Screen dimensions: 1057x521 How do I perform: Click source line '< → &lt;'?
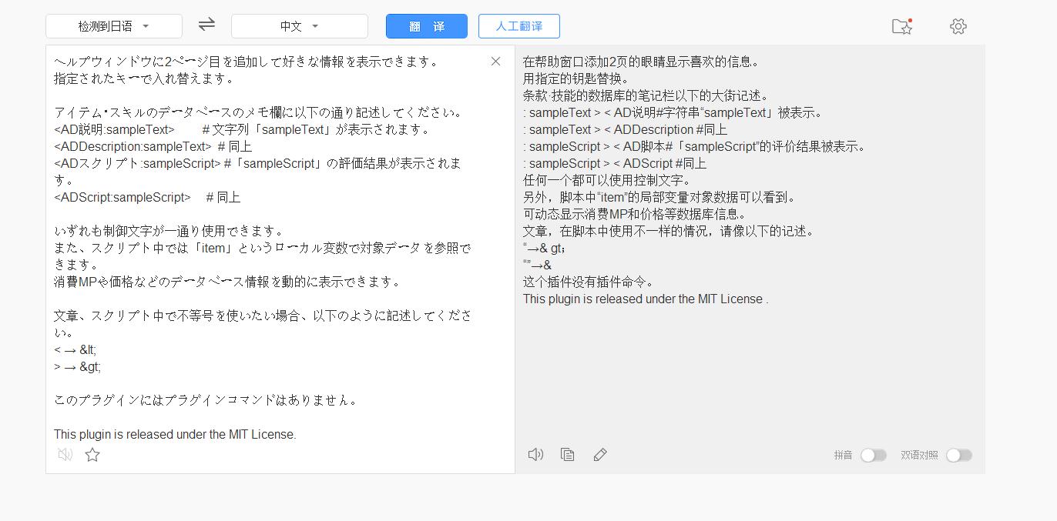[x=75, y=349]
